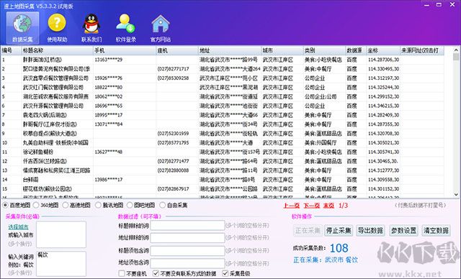Sort by the 坐标 column header
Image resolution: width=461 pixels, height=279 pixels.
pos(383,50)
